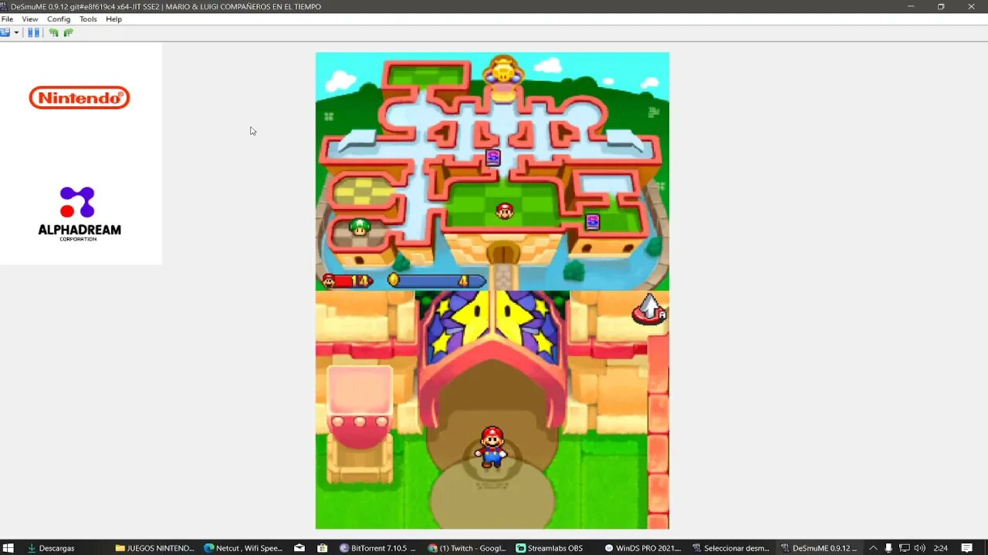Click the microphone tray icon
988x555 pixels.
point(888,548)
